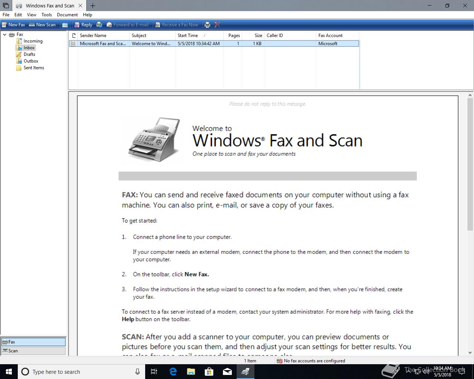Open the Incoming folder
This screenshot has width=474, height=379.
point(33,41)
